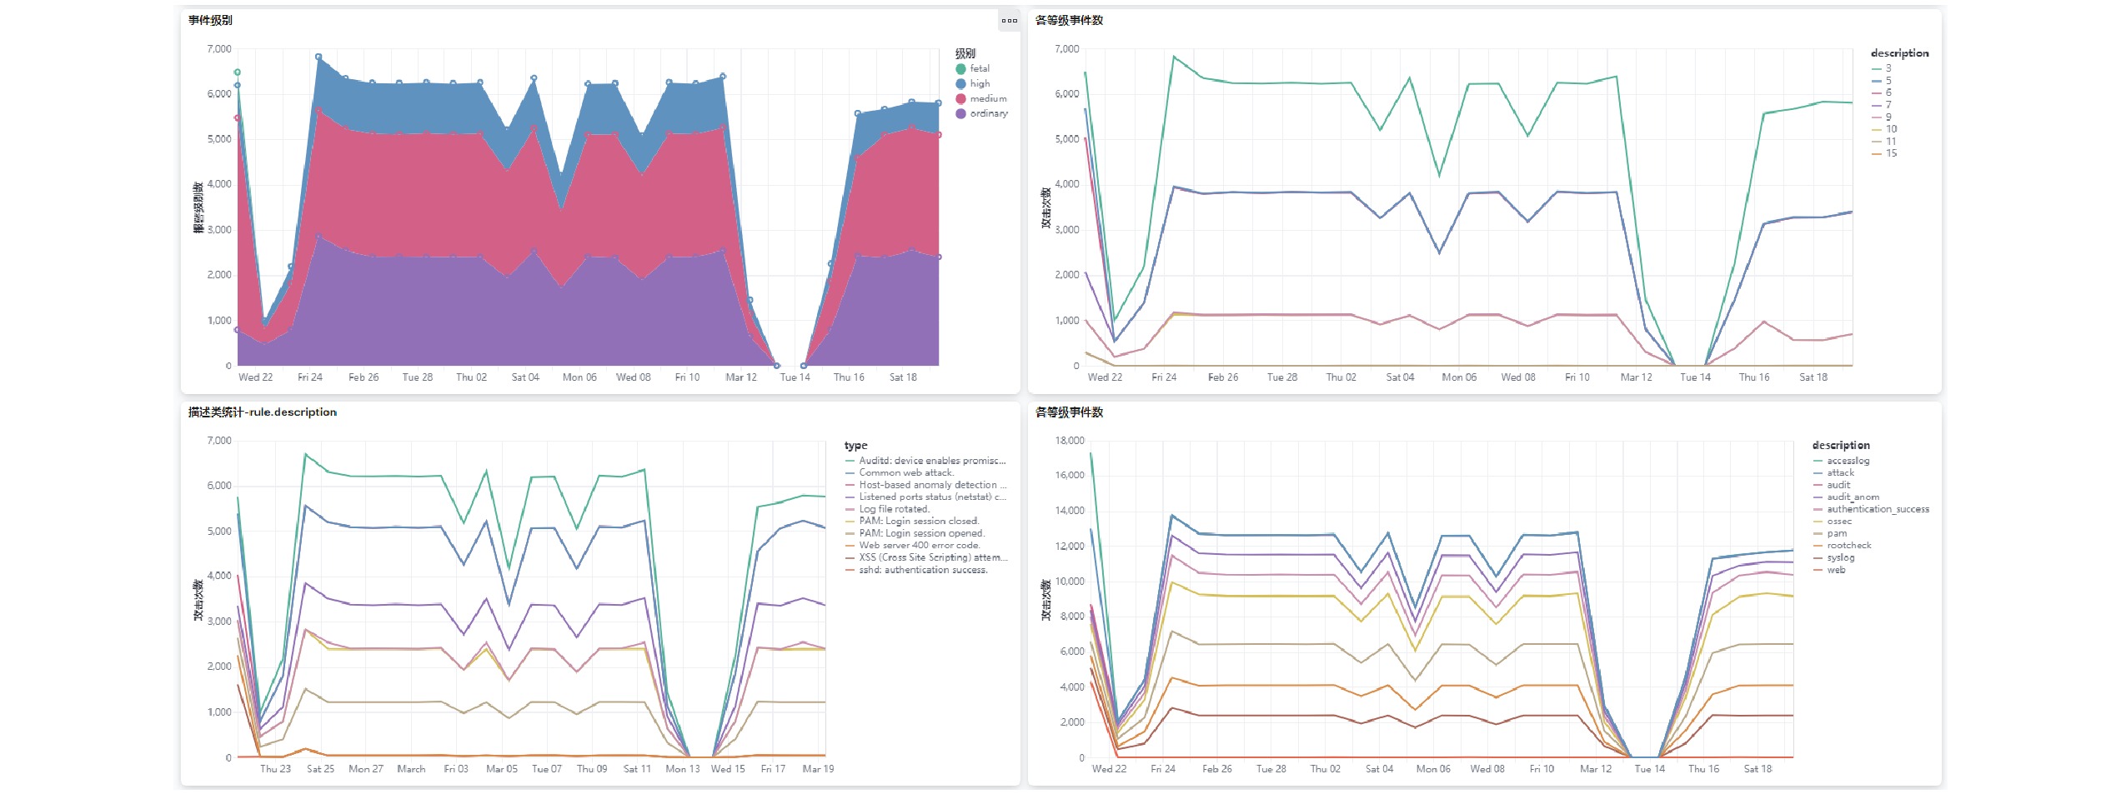
Task: Click the green fetal legend dot
Action: click(960, 69)
